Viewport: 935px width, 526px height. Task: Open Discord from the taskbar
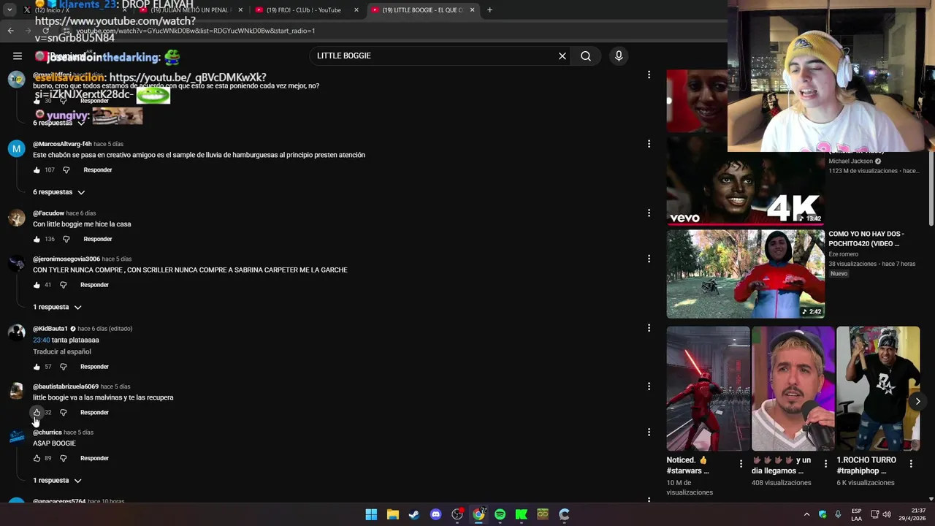coord(435,514)
